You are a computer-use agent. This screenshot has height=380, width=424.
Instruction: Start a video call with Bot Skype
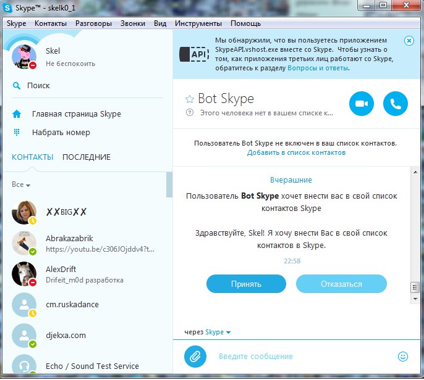pyautogui.click(x=361, y=104)
